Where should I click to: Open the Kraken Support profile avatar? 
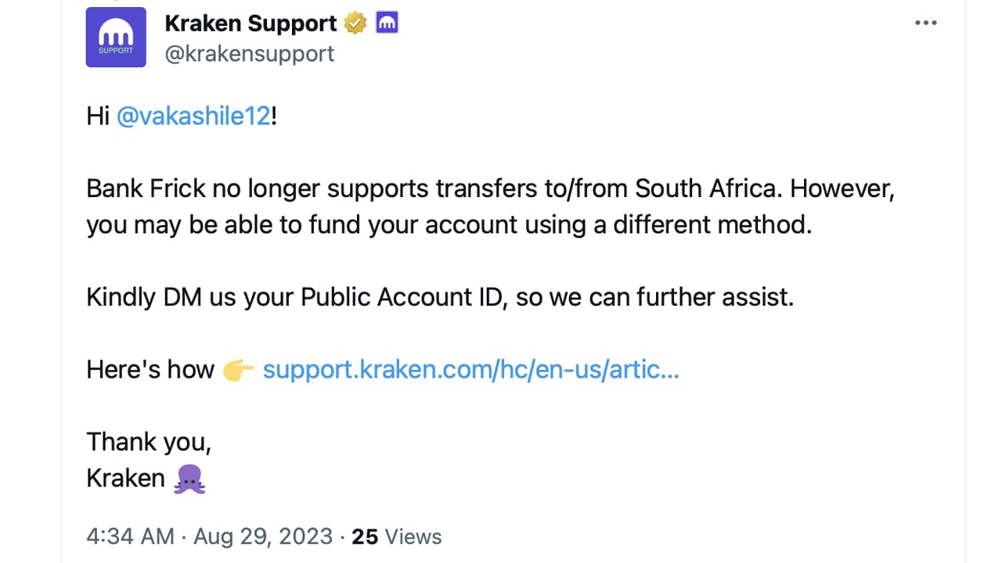[x=116, y=38]
